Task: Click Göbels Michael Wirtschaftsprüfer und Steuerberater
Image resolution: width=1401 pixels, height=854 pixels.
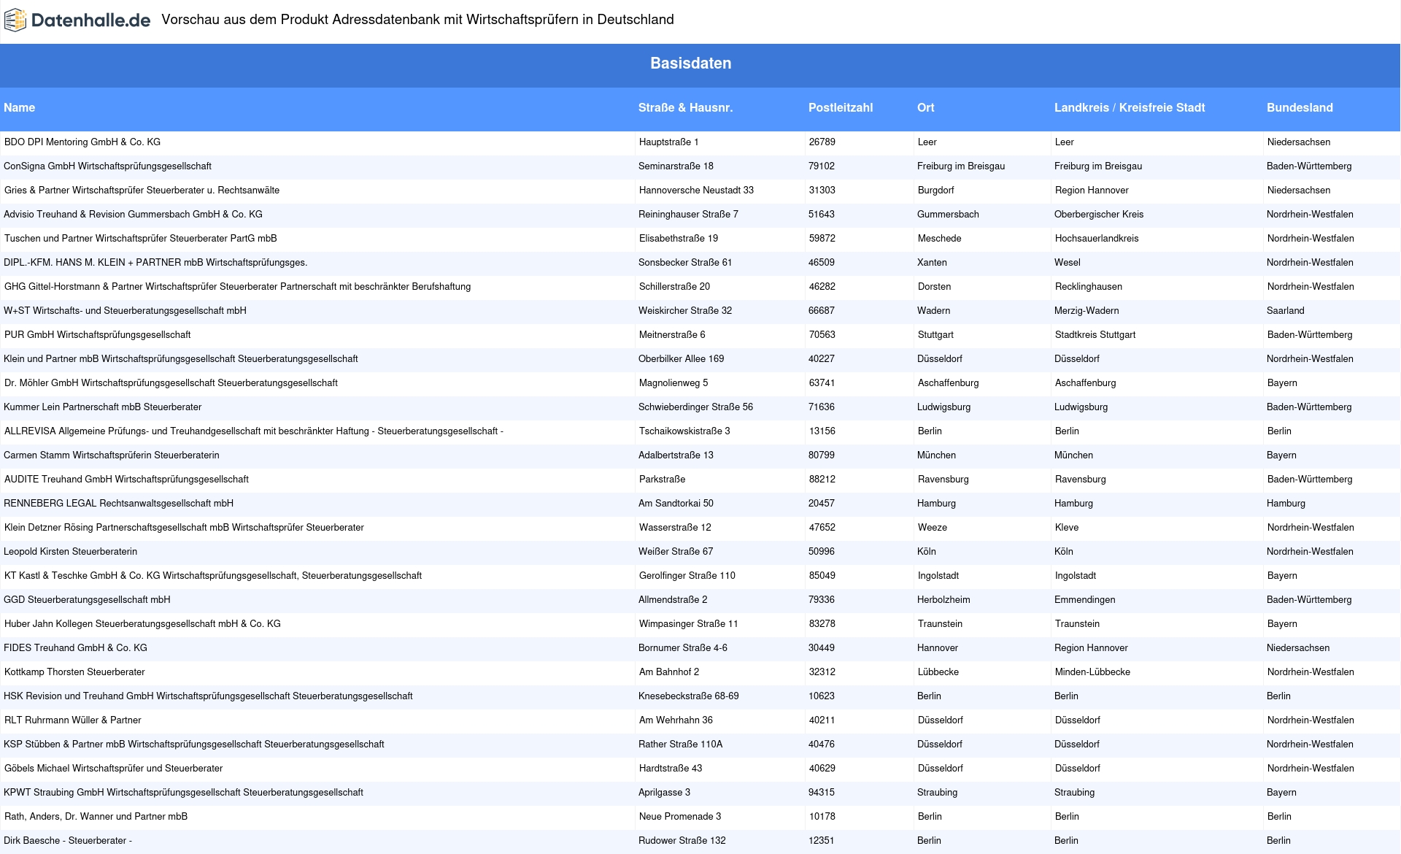Action: click(x=113, y=769)
